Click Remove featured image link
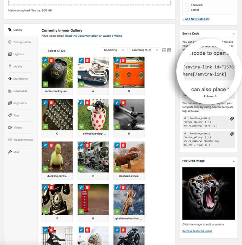Screen dimensions: 242x245 (x=197, y=231)
